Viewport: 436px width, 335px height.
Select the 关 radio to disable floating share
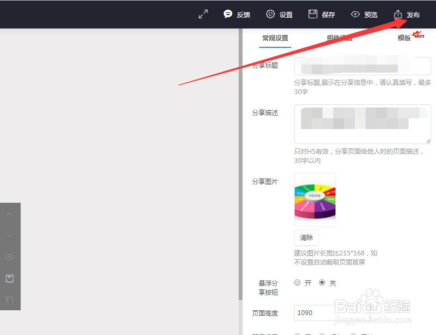(321, 282)
